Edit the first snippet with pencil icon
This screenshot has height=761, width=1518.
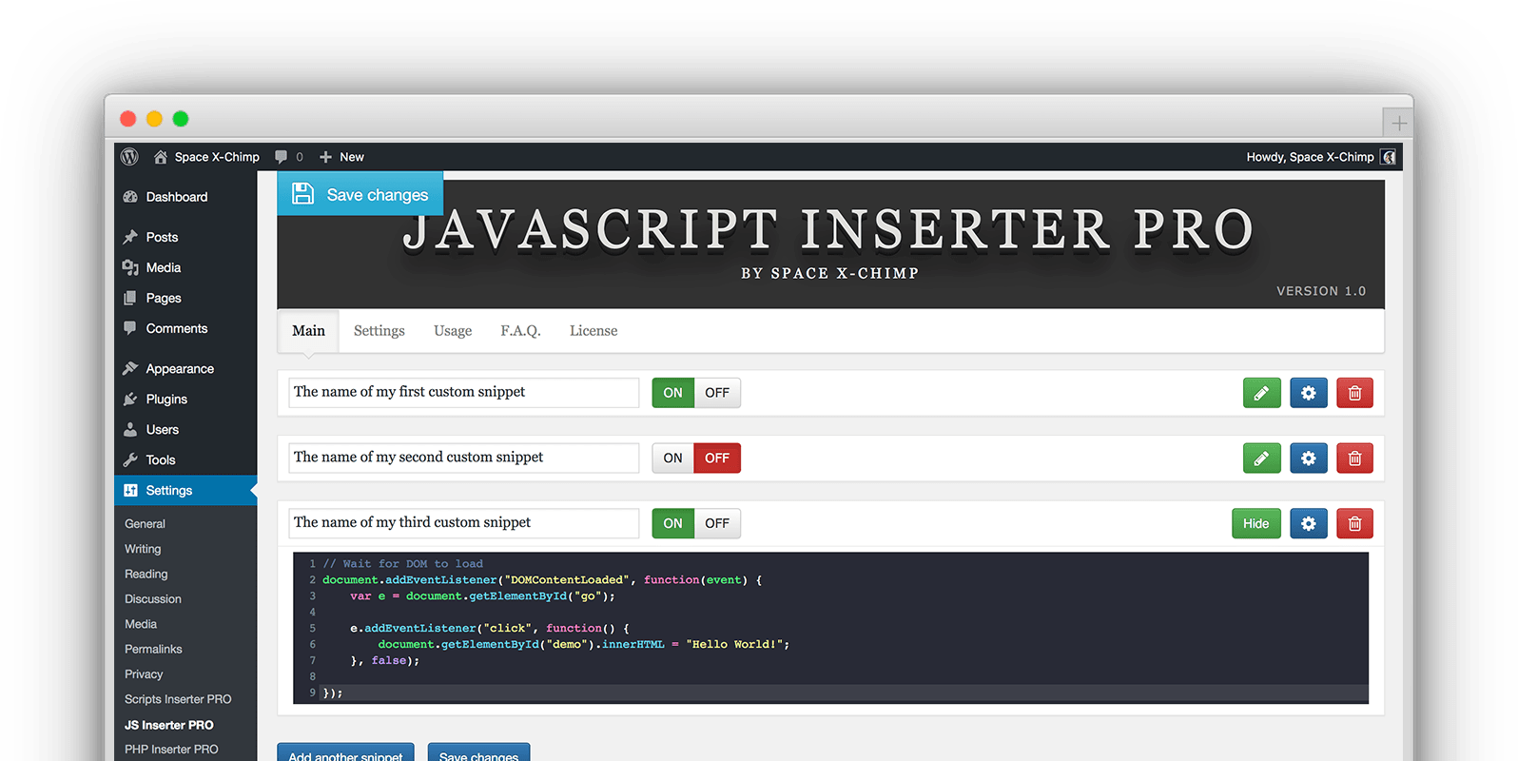1261,393
